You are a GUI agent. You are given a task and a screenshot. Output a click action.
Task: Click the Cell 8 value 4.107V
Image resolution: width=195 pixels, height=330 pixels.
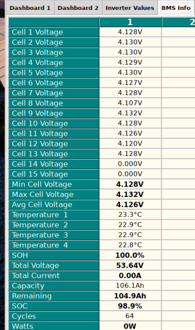point(130,103)
